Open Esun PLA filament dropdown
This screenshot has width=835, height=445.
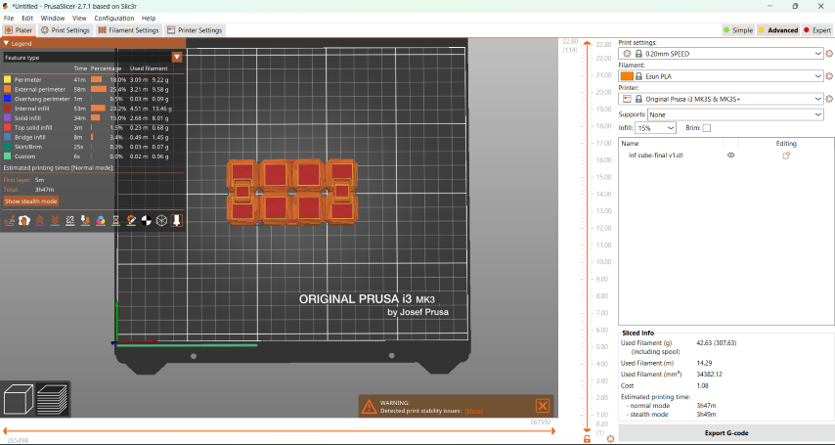(x=721, y=76)
